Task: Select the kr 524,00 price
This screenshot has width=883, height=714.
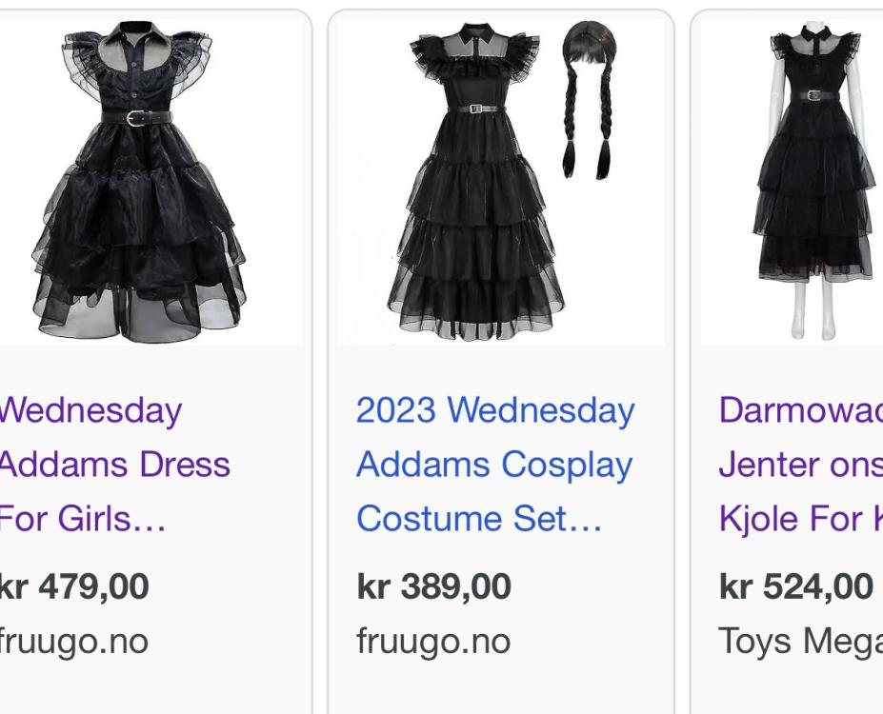Action: click(795, 586)
